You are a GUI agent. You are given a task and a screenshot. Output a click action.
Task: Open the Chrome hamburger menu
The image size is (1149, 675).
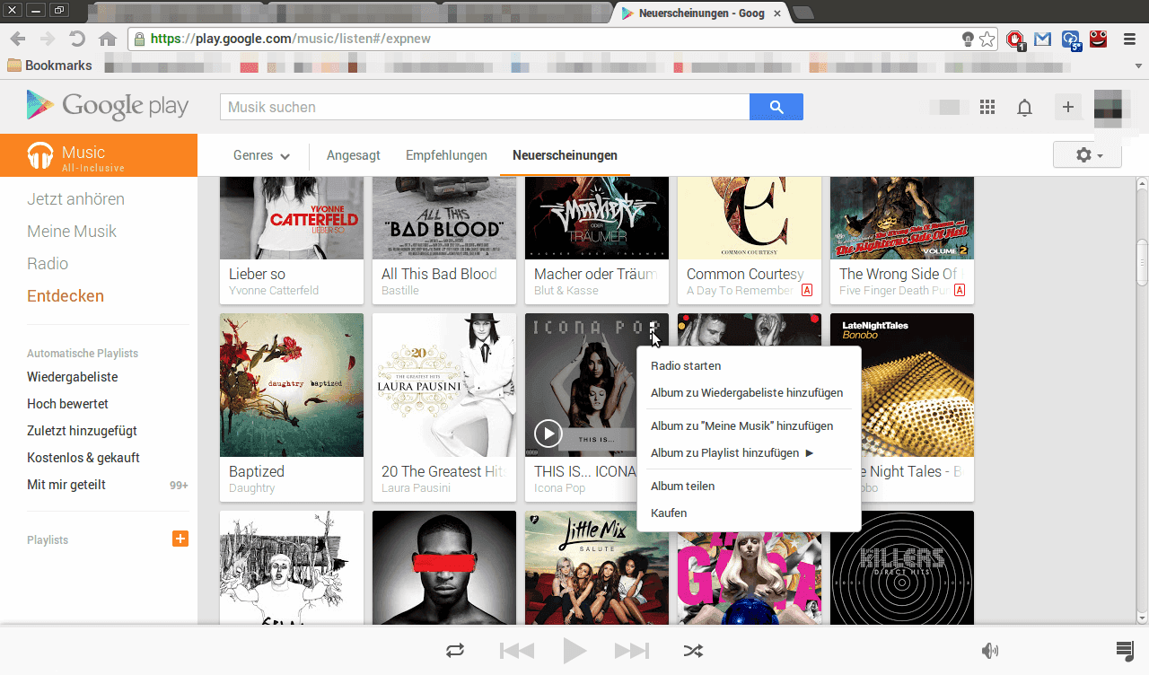pyautogui.click(x=1128, y=39)
